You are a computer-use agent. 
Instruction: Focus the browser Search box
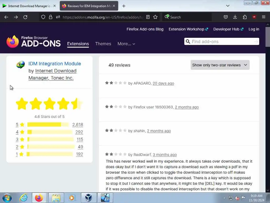[x=187, y=17]
